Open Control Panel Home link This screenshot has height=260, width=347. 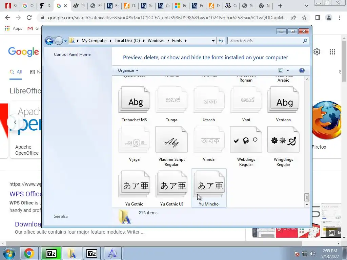(72, 55)
